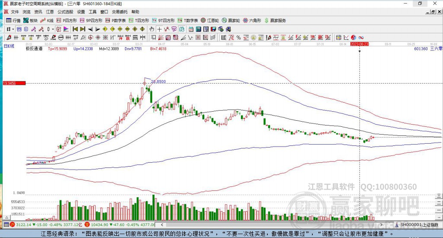This screenshot has width=443, height=238.
Task: Open the 江恩 menu
Action: tap(50, 12)
